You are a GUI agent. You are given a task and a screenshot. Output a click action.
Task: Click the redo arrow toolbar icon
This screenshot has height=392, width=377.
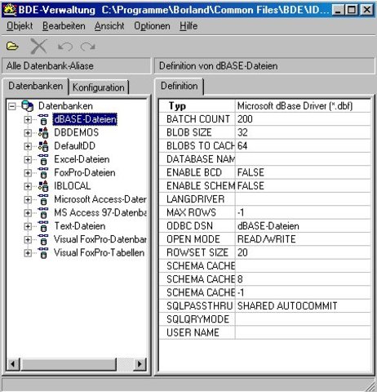coord(87,47)
